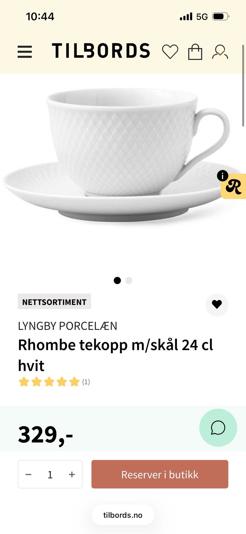Open the shopping bag cart
The width and height of the screenshot is (246, 534).
point(195,52)
